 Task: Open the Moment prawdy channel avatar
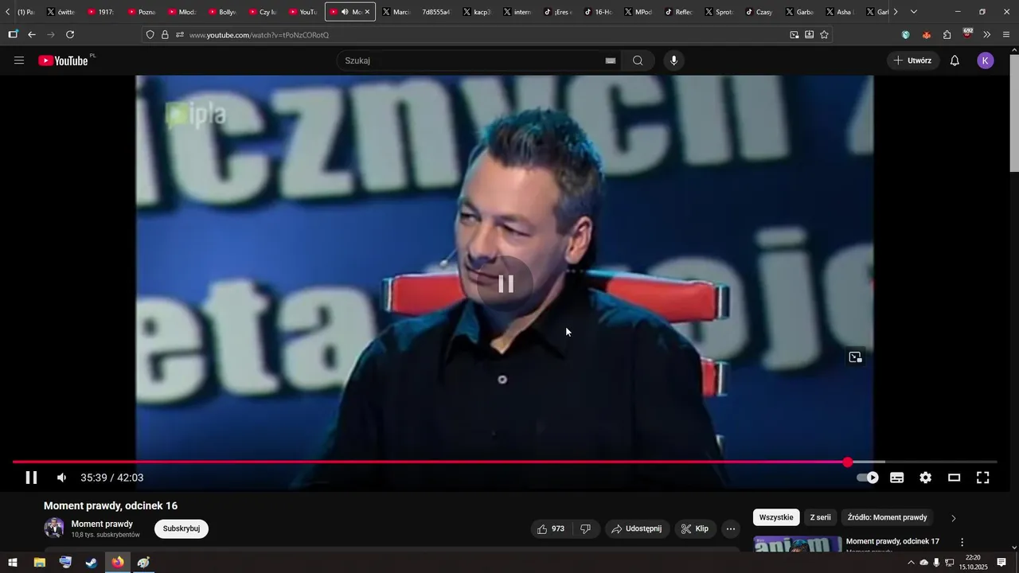tap(54, 528)
